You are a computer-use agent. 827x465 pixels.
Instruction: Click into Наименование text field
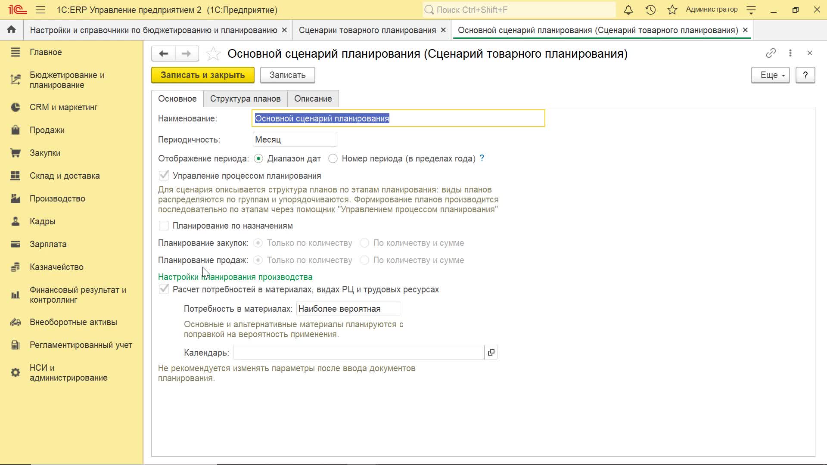click(398, 118)
